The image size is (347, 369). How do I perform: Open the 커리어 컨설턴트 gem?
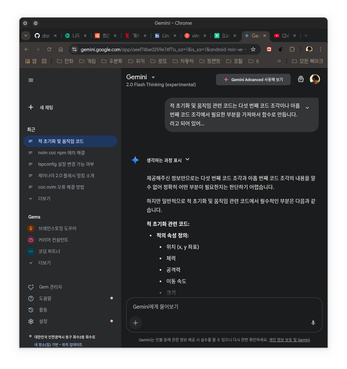[70, 240]
